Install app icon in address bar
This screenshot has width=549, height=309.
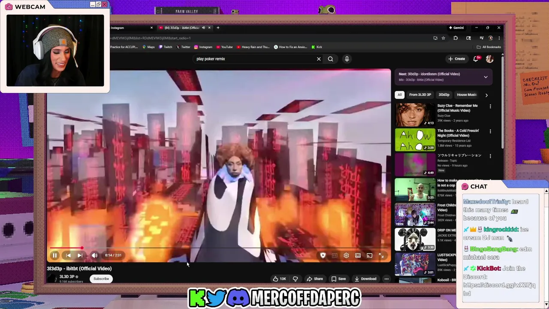tap(435, 38)
